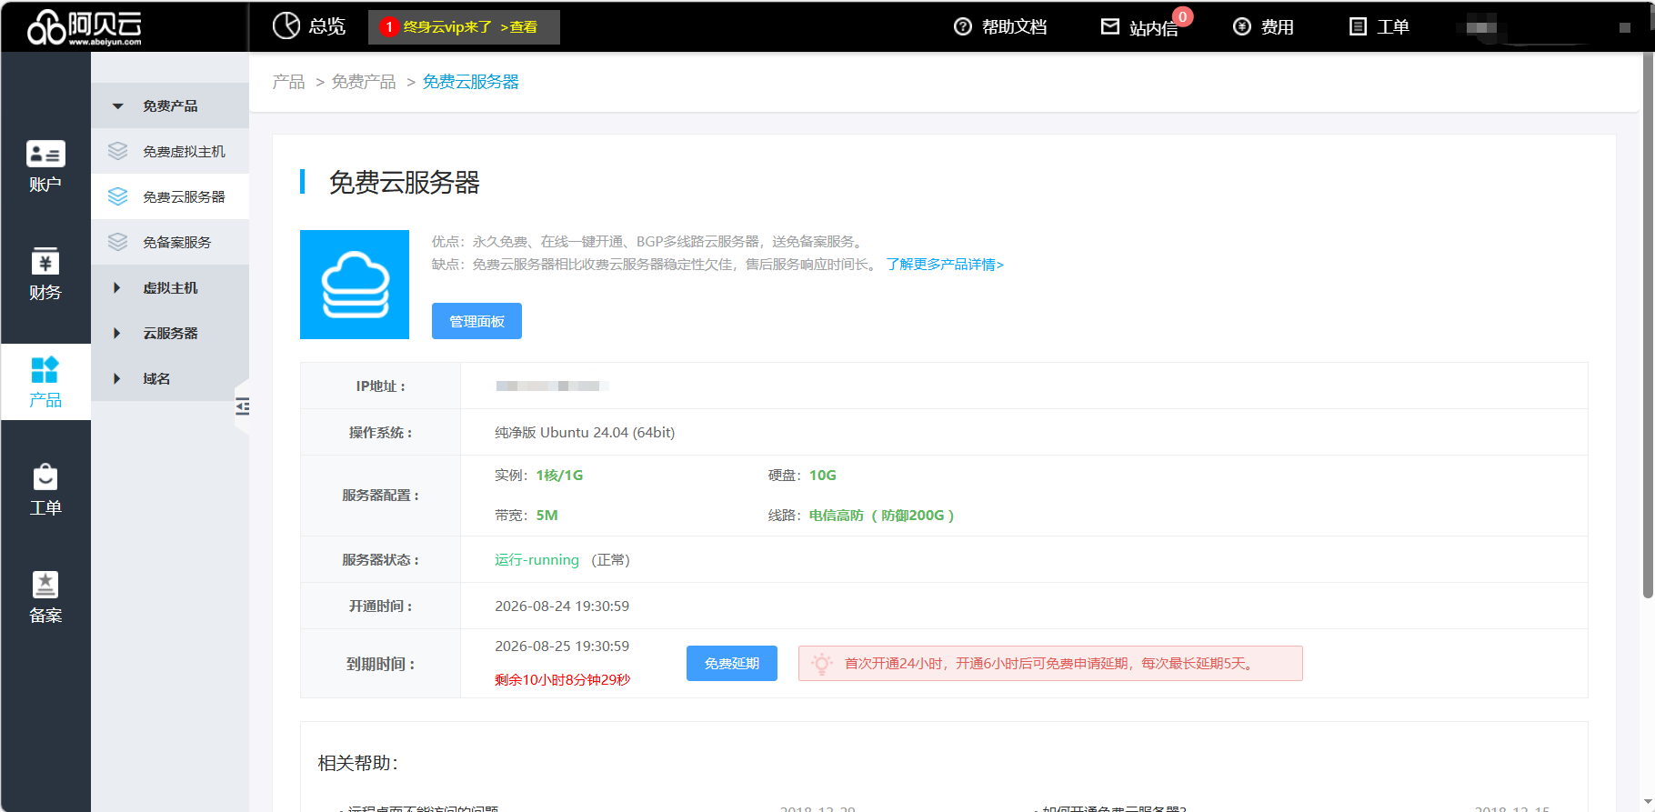Screen dimensions: 1655x812
Task: Click the 10G disk value
Action: coord(823,476)
